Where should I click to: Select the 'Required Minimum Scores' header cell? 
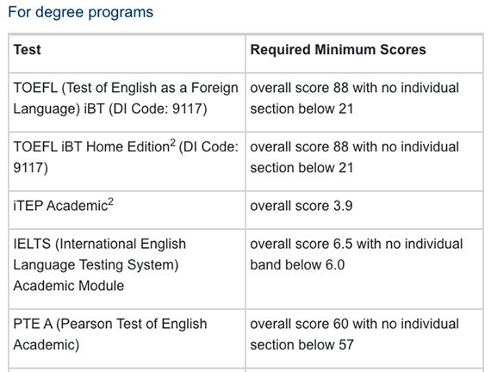click(364, 54)
